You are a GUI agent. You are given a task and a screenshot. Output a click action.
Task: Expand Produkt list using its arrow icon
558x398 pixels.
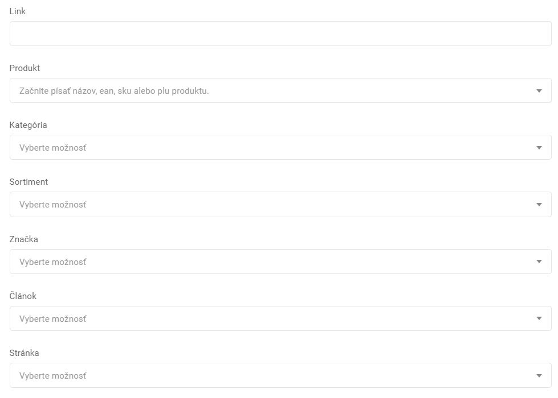[x=539, y=91]
